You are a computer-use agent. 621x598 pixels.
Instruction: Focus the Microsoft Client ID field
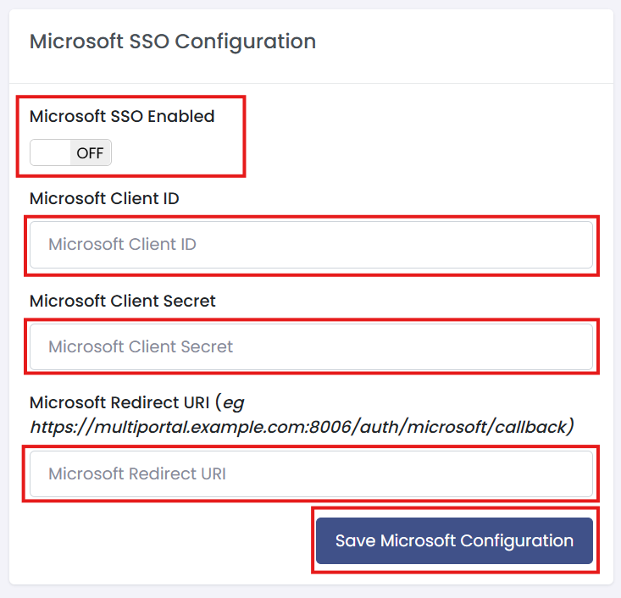tap(311, 245)
